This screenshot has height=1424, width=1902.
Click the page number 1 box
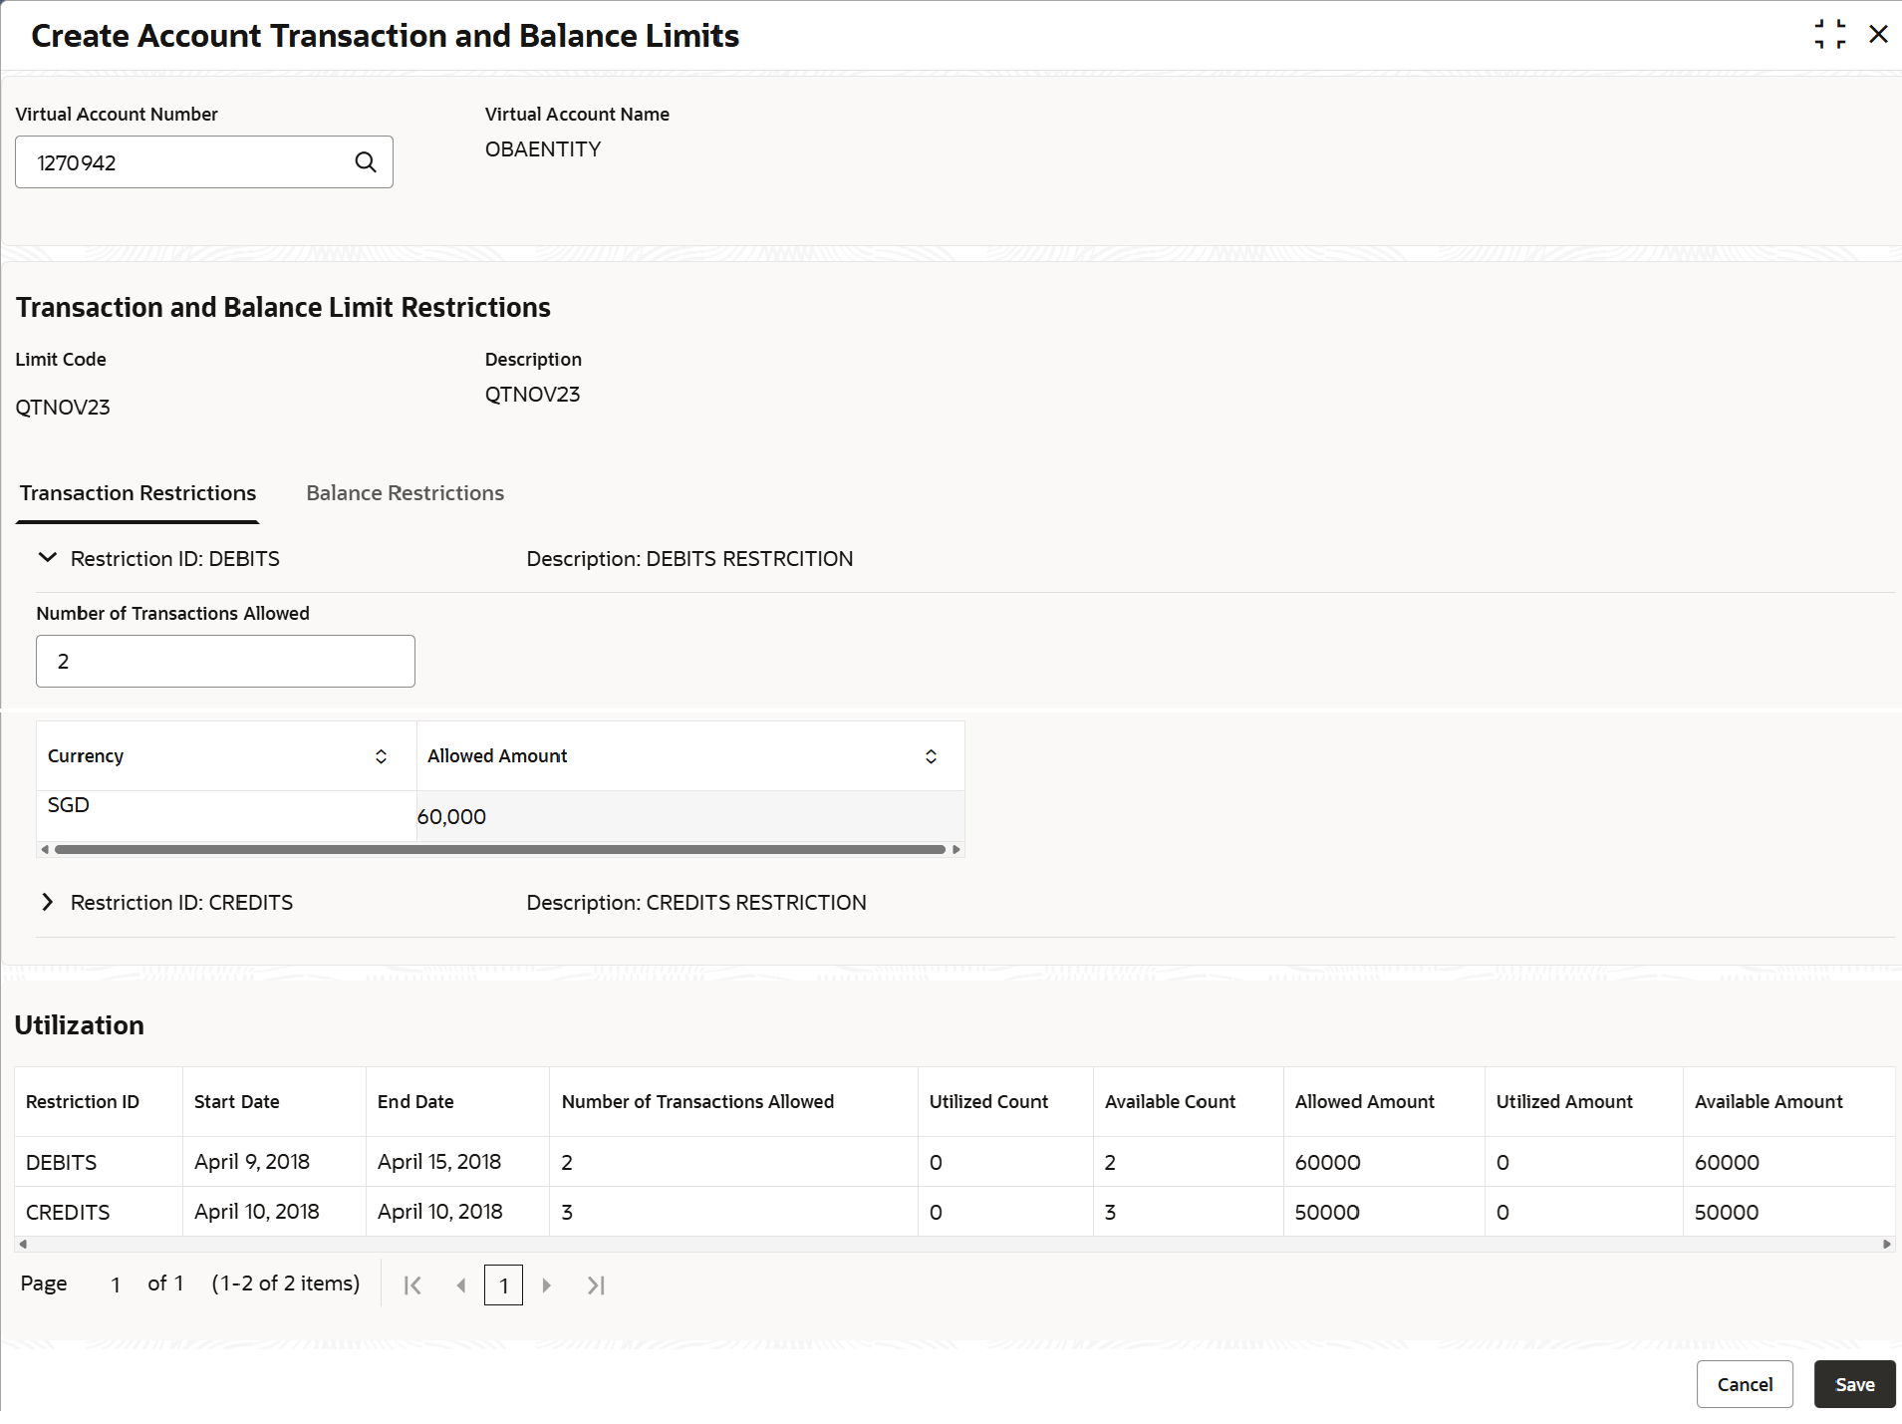[x=503, y=1285]
